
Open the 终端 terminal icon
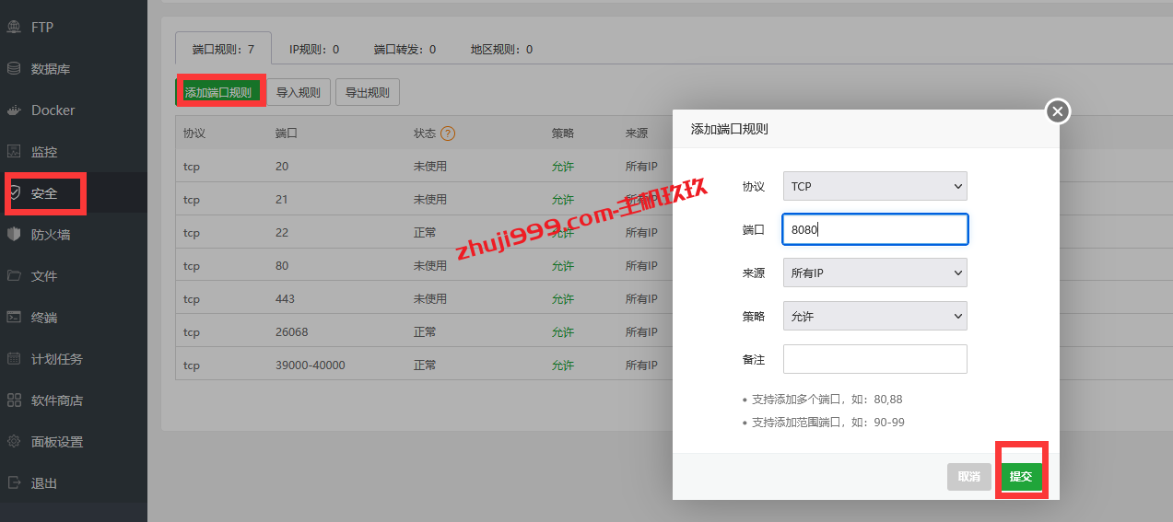pos(14,317)
